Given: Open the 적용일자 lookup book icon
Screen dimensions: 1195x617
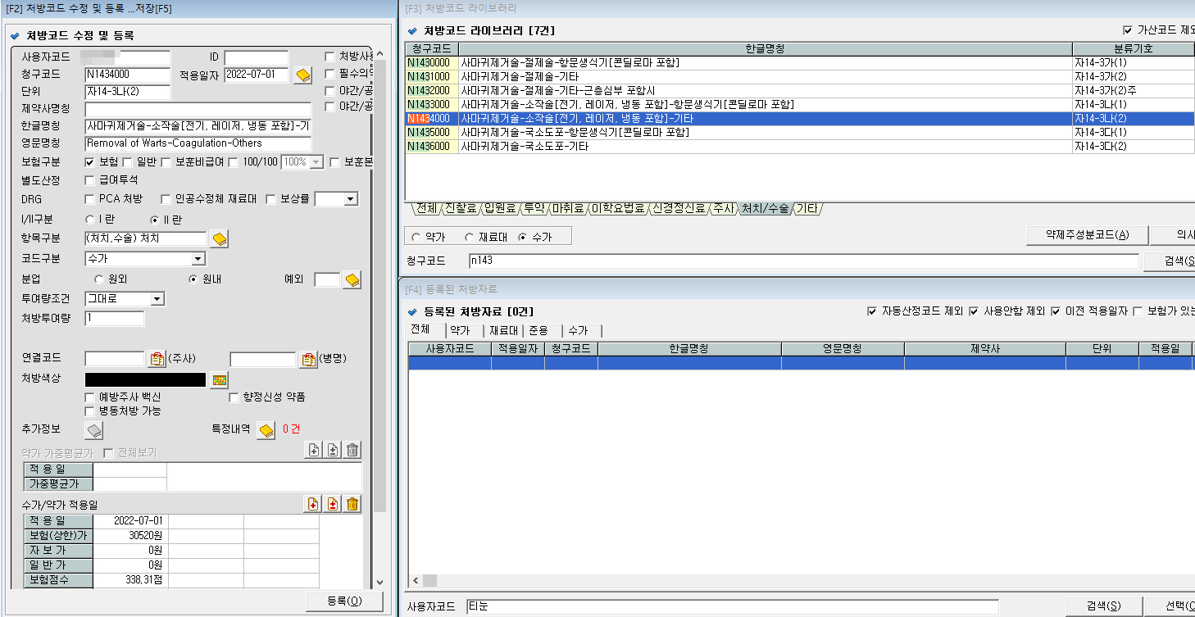Looking at the screenshot, I should pyautogui.click(x=303, y=75).
